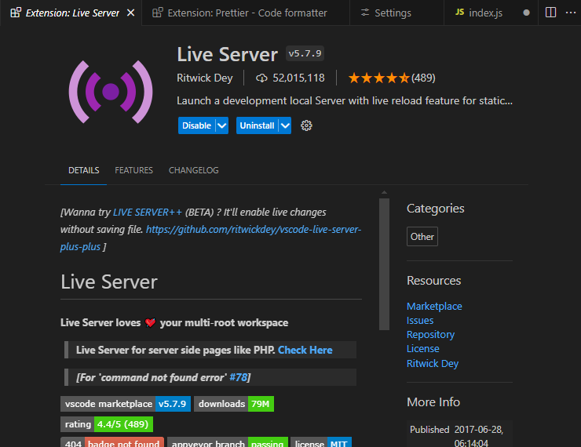Viewport: 581px width, 447px height.
Task: Click the license MIT badge
Action: [321, 442]
